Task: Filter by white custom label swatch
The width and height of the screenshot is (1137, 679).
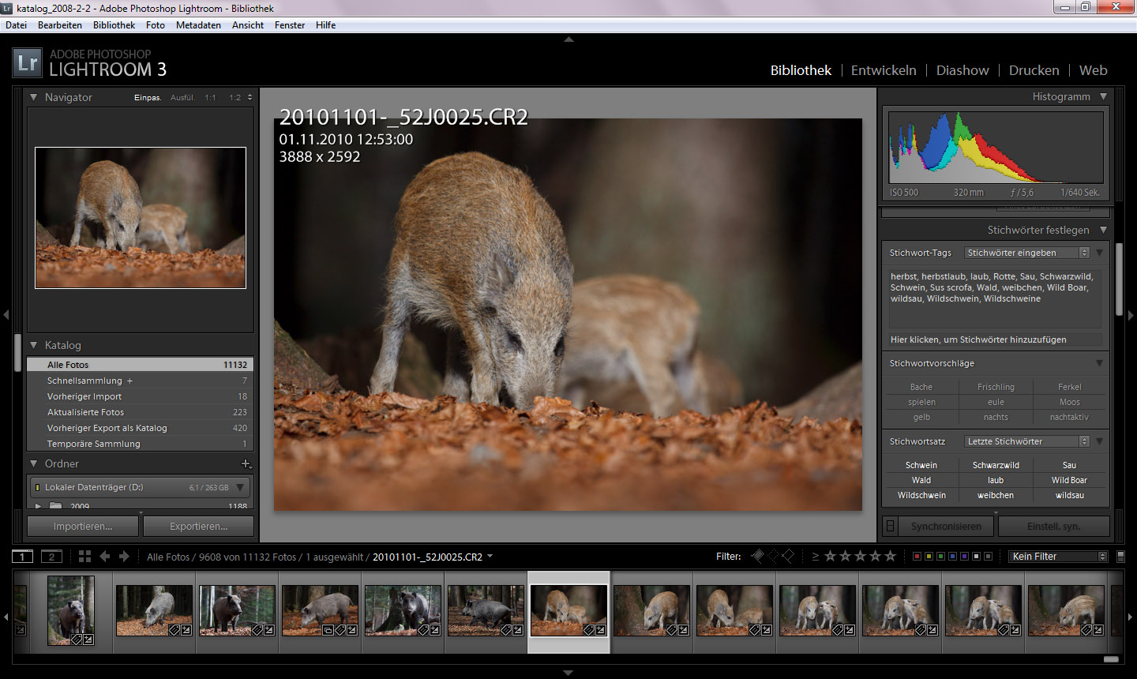Action: click(976, 557)
